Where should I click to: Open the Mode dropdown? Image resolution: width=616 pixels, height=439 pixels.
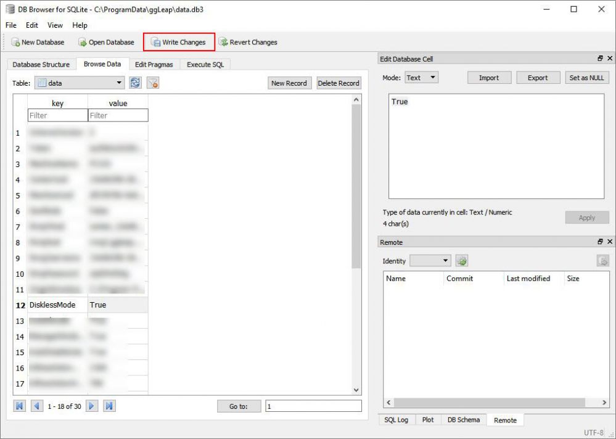[421, 77]
